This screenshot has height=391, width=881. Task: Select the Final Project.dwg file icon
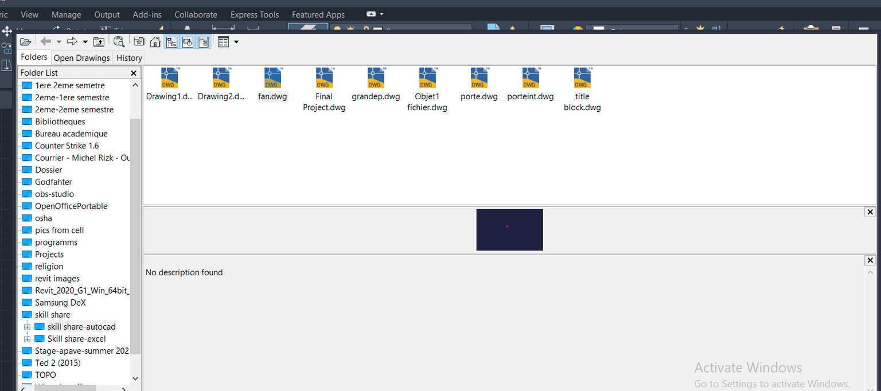tap(324, 78)
